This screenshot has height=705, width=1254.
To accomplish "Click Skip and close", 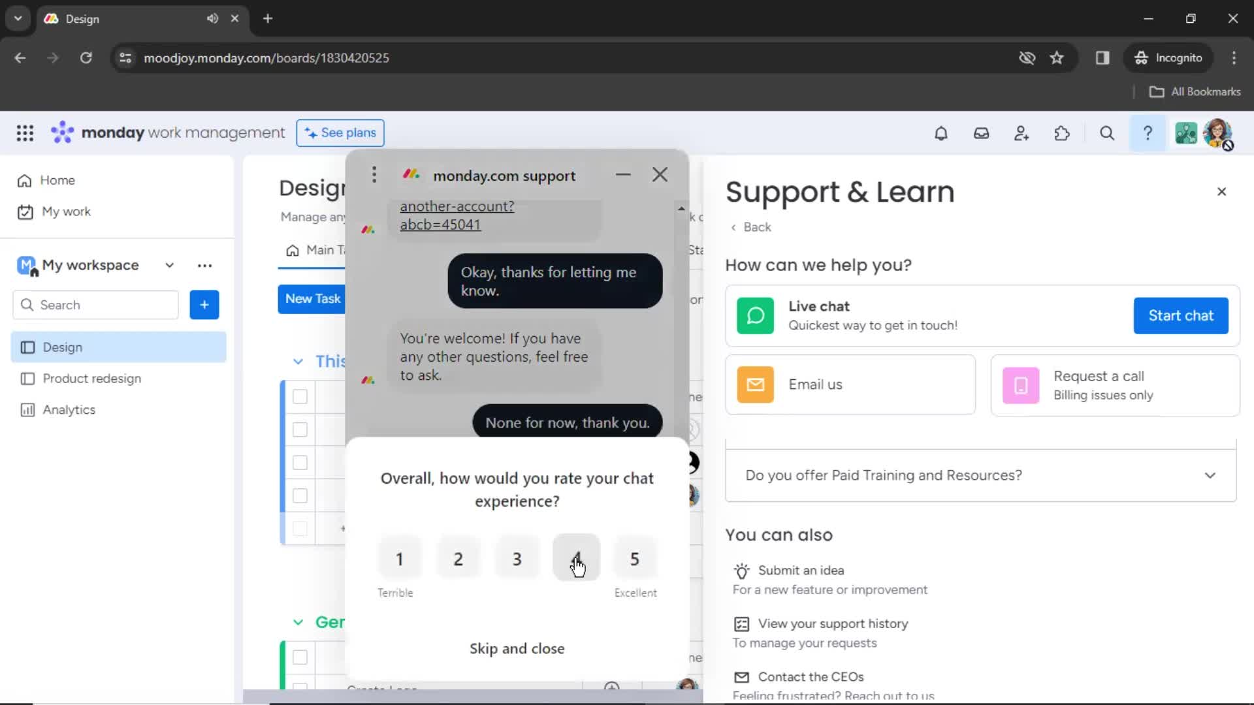I will coord(517,648).
